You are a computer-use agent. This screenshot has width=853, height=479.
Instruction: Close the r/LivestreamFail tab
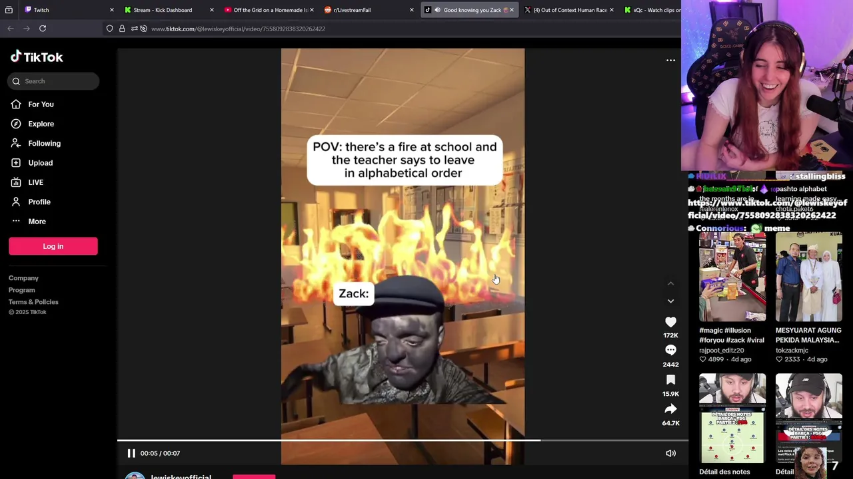[x=412, y=10]
